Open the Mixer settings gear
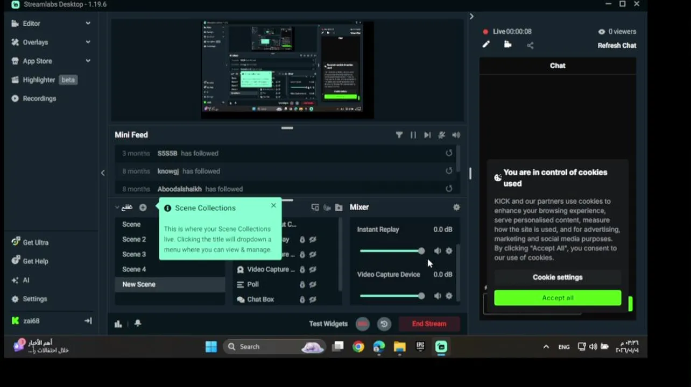This screenshot has width=691, height=387. pos(456,207)
